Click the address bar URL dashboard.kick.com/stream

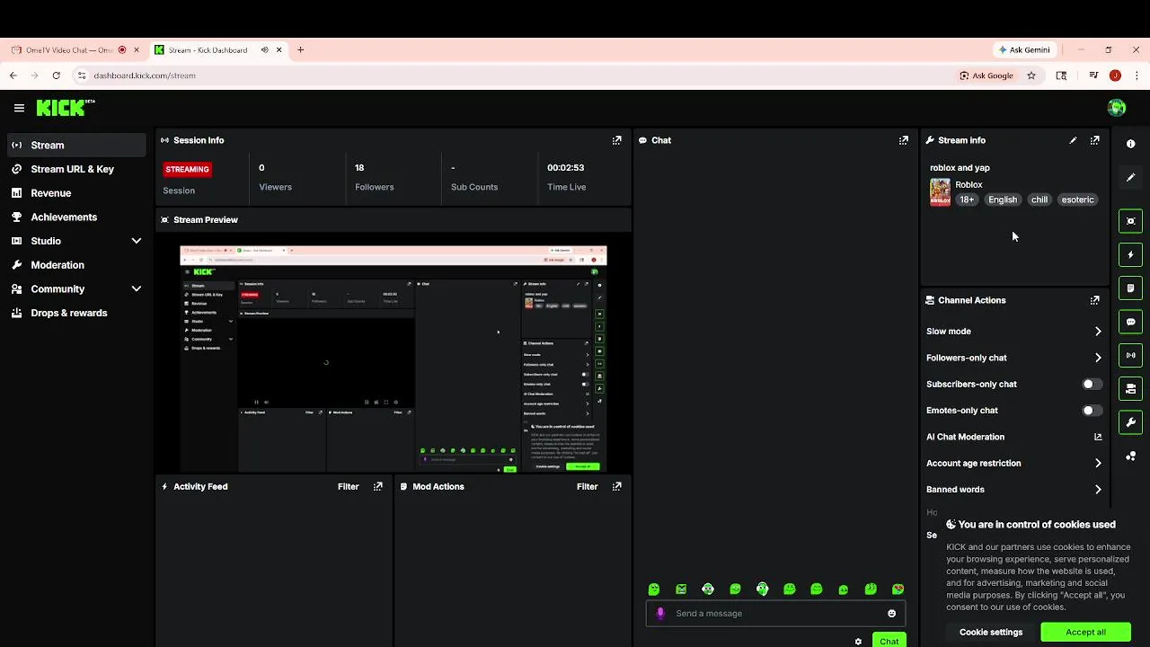[145, 75]
